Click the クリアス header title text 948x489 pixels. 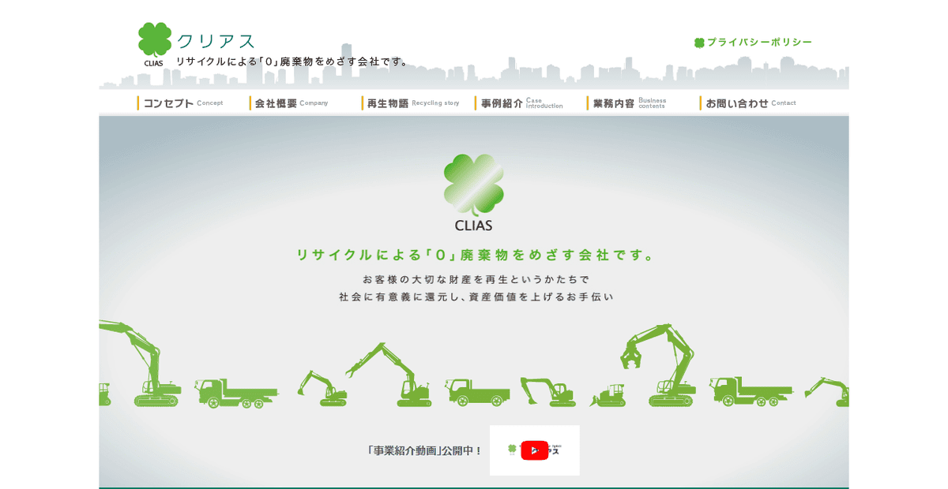pyautogui.click(x=216, y=39)
